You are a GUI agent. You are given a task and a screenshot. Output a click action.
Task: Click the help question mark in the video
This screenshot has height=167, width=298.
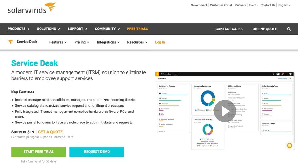(x=290, y=79)
